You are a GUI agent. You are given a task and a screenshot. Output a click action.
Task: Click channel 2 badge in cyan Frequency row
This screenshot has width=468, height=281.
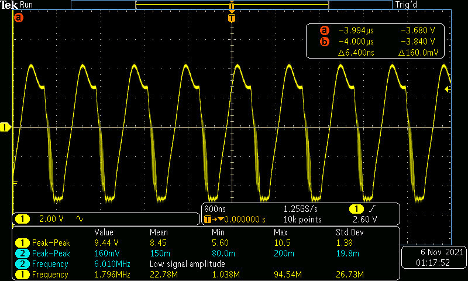[x=22, y=264]
